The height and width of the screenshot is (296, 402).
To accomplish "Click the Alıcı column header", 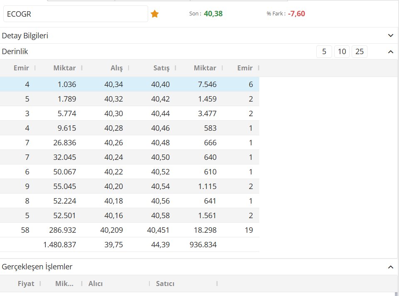I will pyautogui.click(x=95, y=284).
